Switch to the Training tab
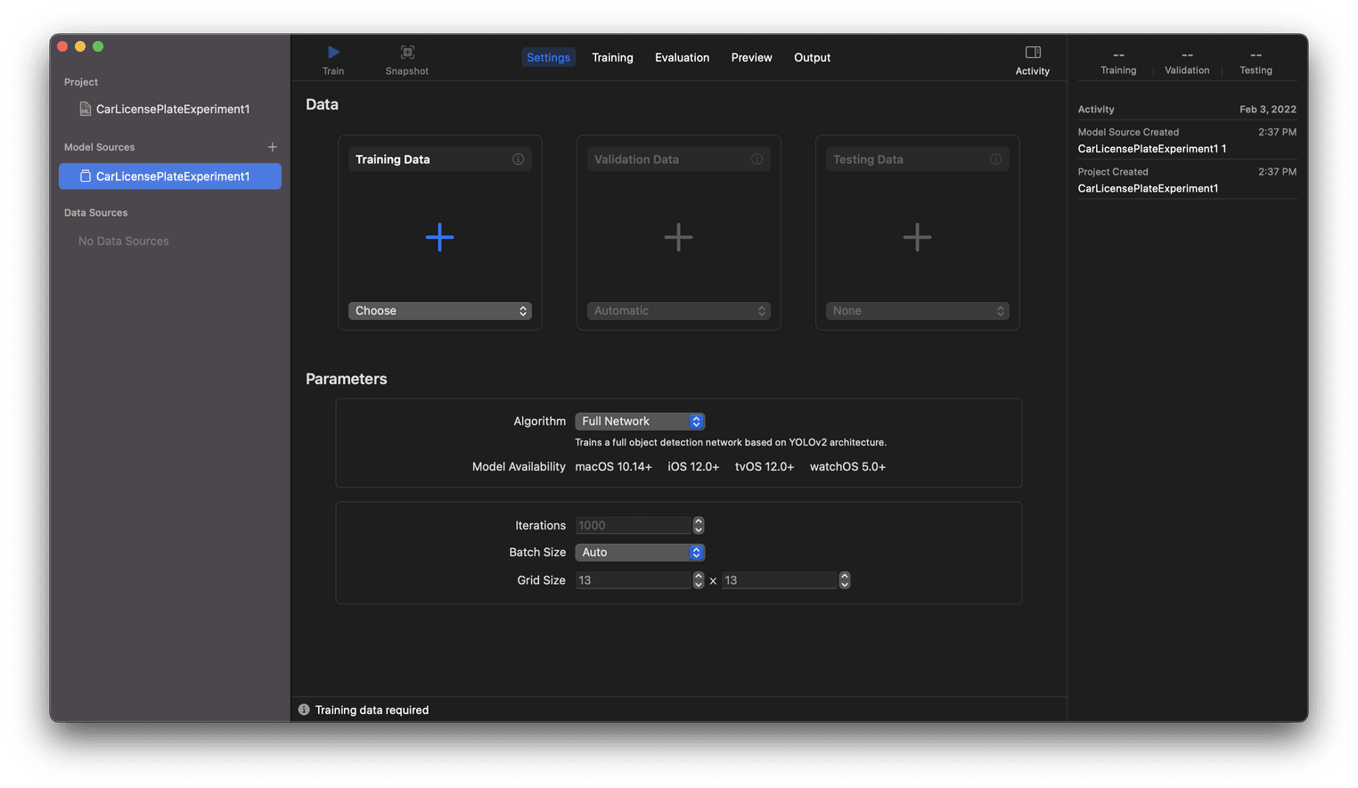This screenshot has height=788, width=1358. pyautogui.click(x=612, y=57)
